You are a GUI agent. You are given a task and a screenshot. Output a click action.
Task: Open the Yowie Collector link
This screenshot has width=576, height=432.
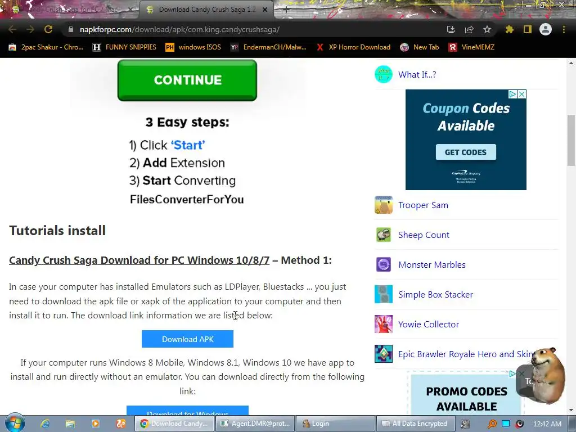pos(429,324)
